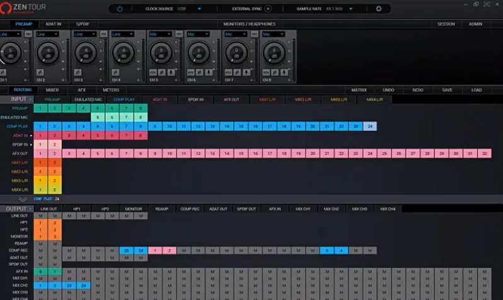
Task: Toggle the External Sync button
Action: (268, 9)
